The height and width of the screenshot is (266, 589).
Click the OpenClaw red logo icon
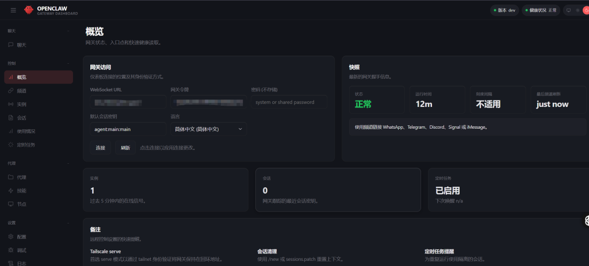pyautogui.click(x=29, y=10)
